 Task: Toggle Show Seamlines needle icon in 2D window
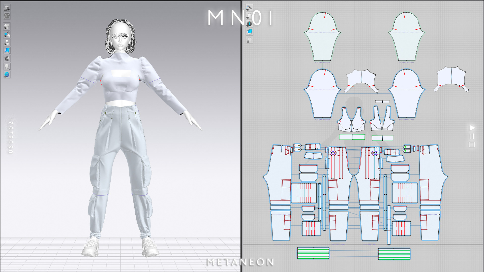[x=249, y=8]
